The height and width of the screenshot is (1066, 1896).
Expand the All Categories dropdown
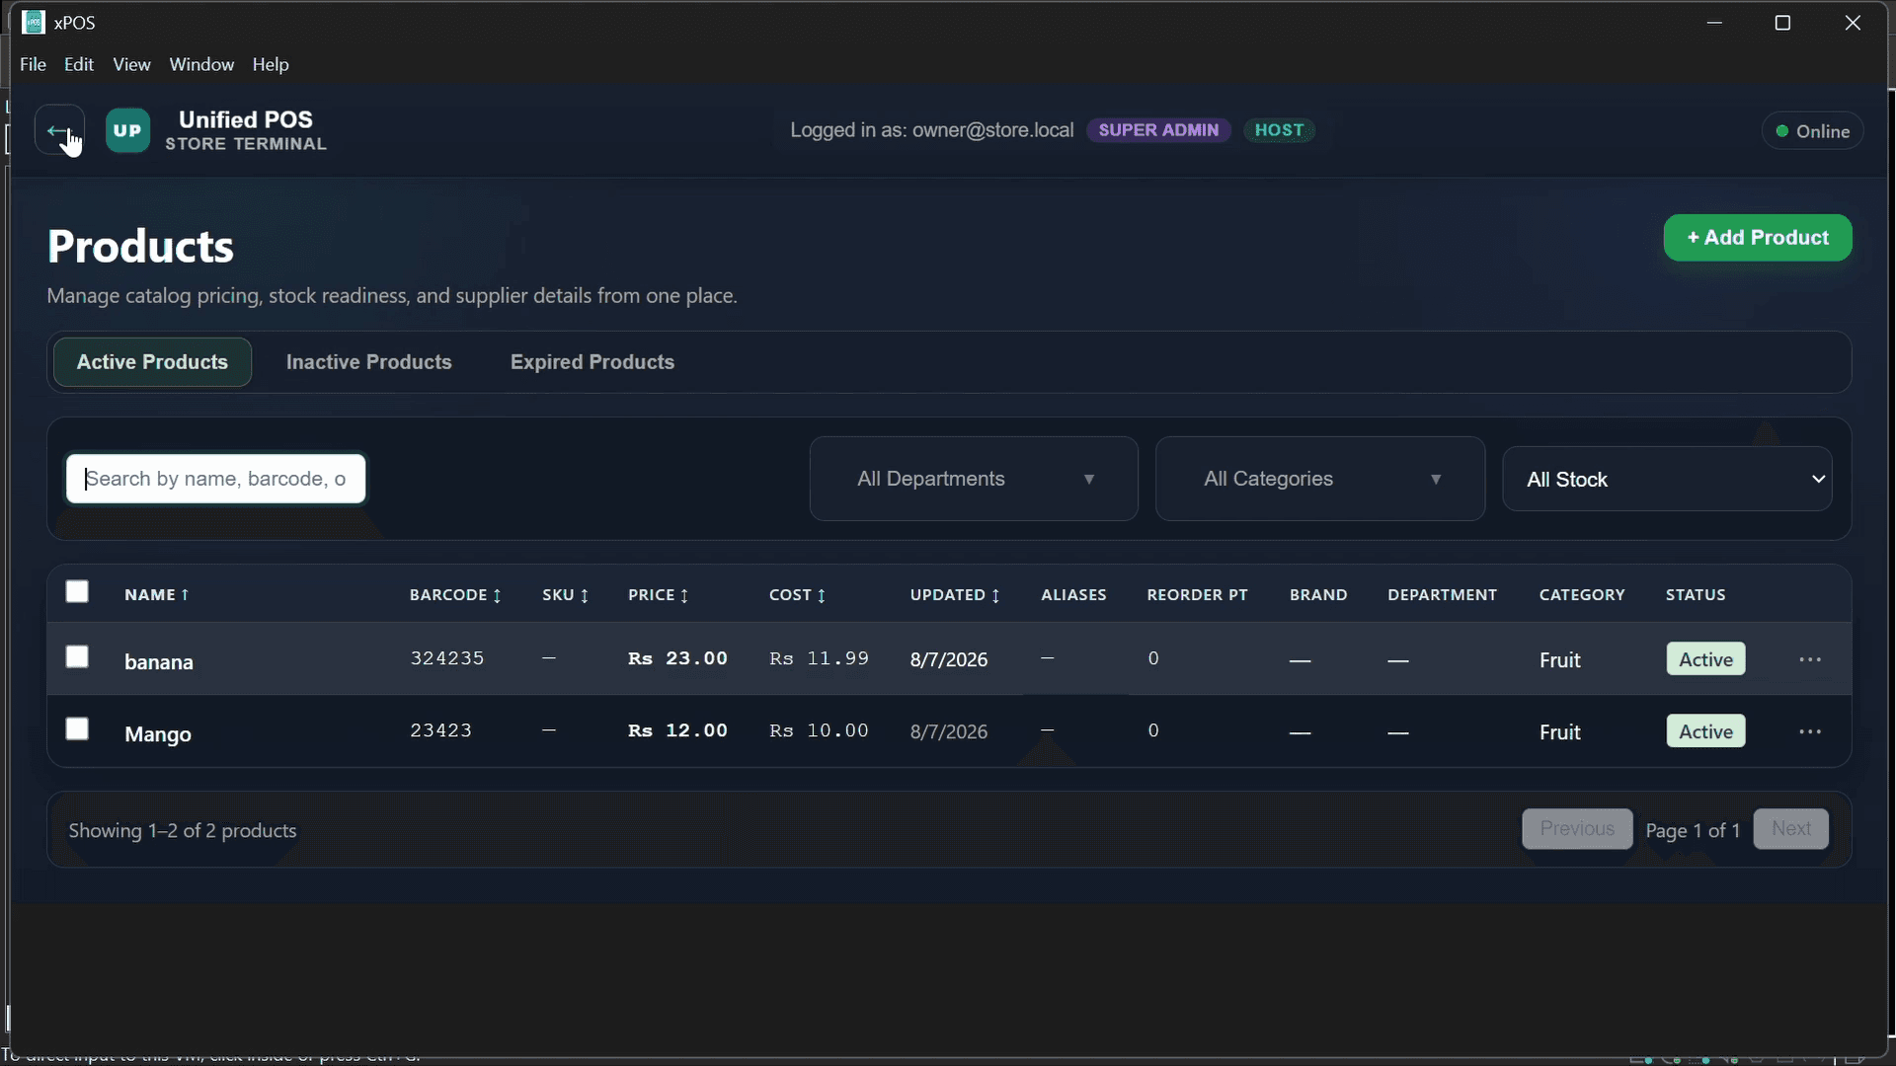(x=1320, y=479)
